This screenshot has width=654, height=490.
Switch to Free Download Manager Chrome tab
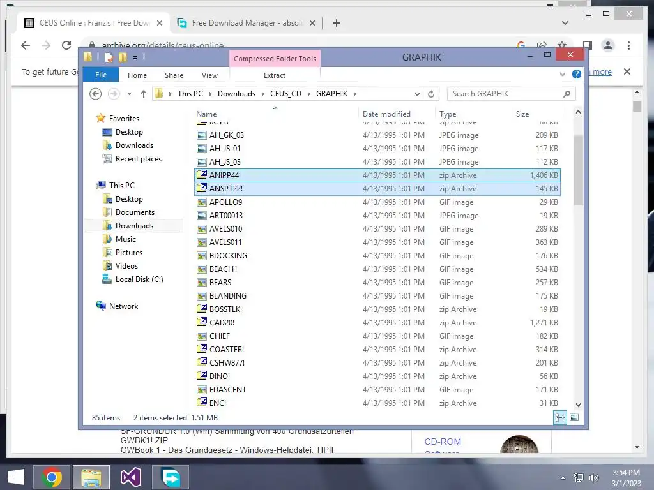tap(246, 23)
